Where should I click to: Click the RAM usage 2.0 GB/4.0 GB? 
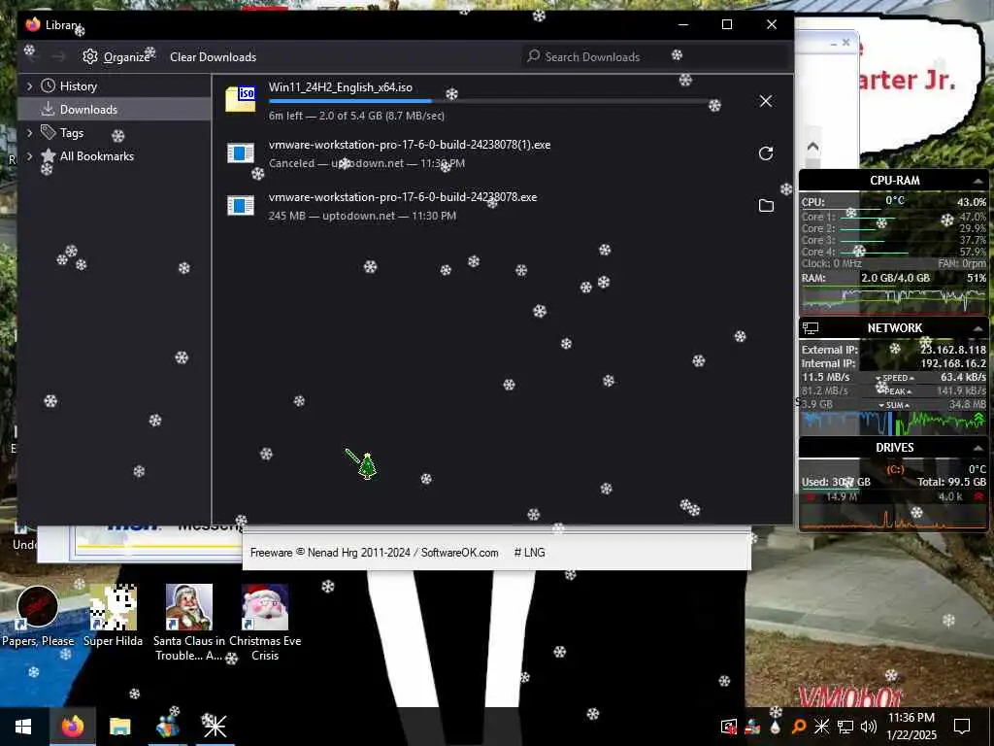[x=895, y=278]
